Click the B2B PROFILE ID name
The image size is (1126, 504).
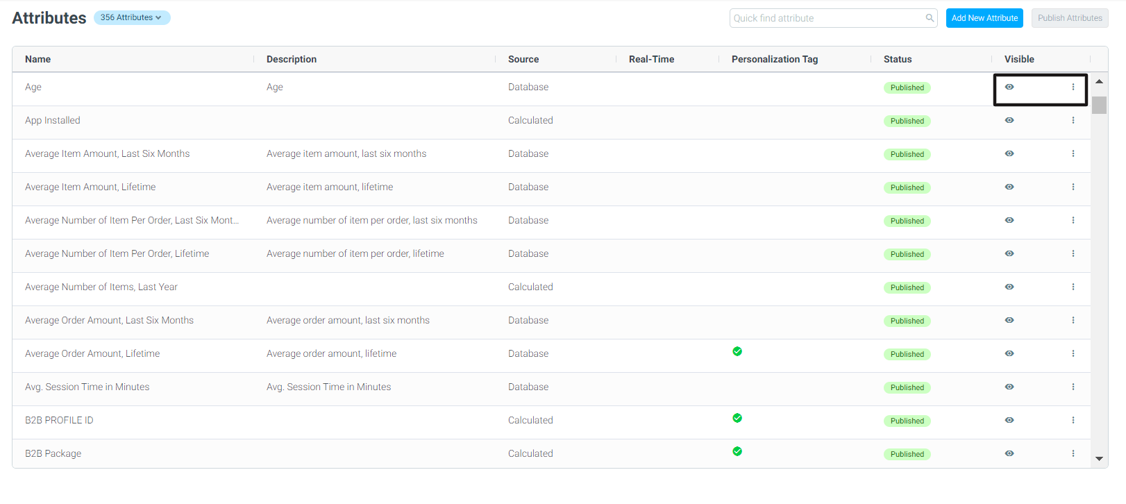click(59, 420)
